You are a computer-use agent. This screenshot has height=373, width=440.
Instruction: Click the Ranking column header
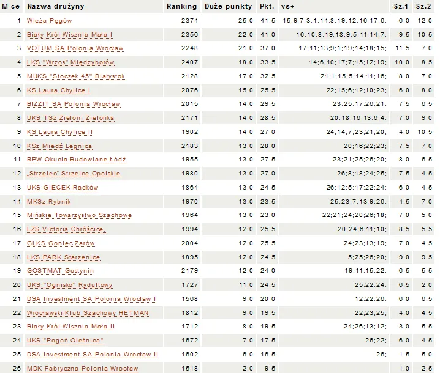point(181,6)
